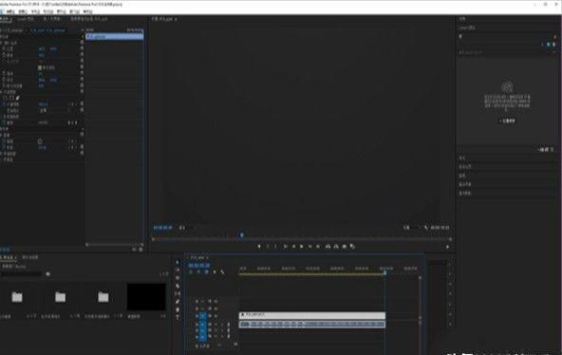
Task: Click the button under Creative Cloud message
Action: 507,121
